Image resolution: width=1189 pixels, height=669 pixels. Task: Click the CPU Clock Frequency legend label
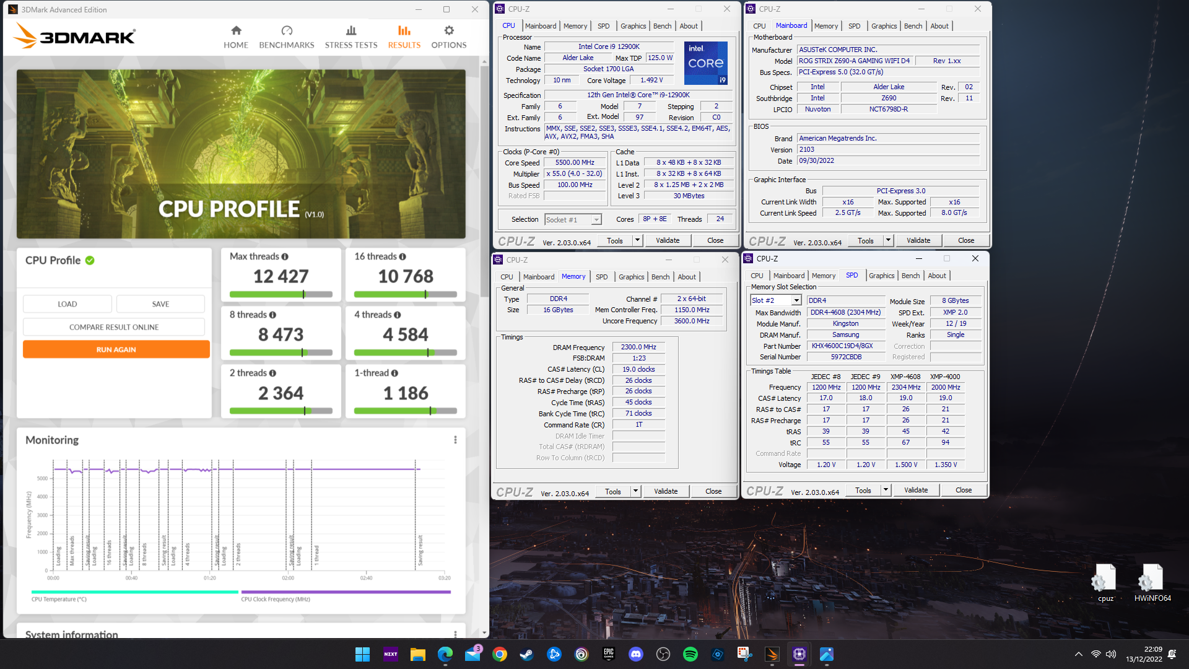[x=276, y=599]
